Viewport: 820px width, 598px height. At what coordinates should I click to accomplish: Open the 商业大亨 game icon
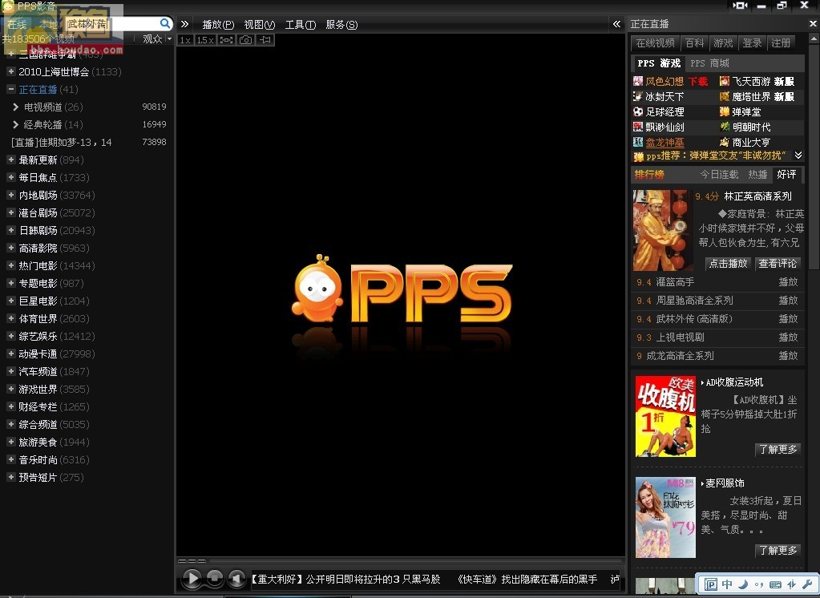[x=725, y=142]
